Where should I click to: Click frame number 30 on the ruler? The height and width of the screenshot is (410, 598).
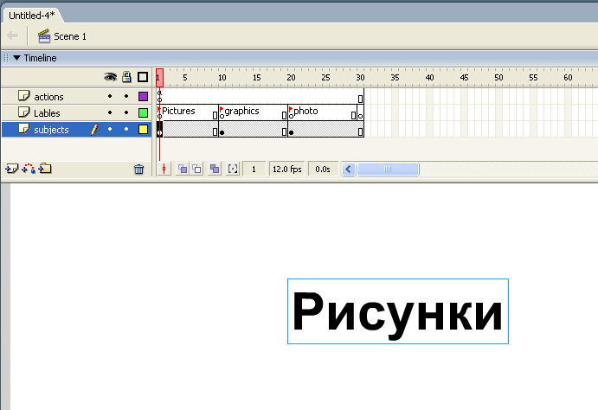[x=360, y=78]
